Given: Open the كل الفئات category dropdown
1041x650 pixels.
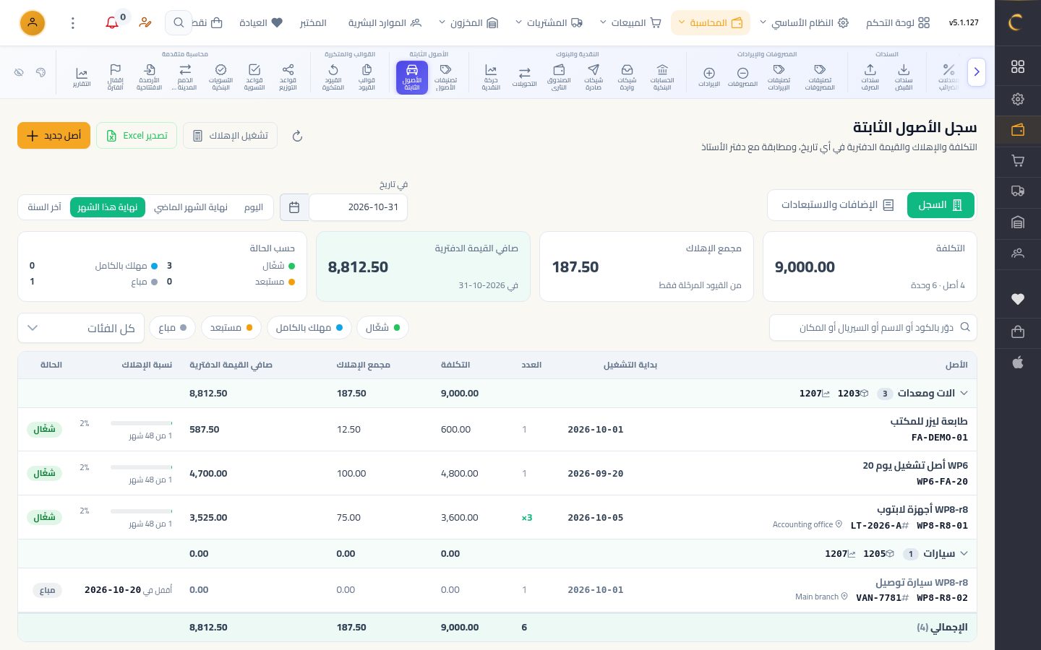Looking at the screenshot, I should tap(81, 328).
